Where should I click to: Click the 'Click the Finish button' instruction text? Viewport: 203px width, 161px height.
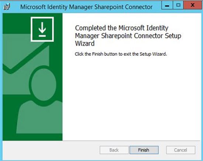click(x=121, y=54)
